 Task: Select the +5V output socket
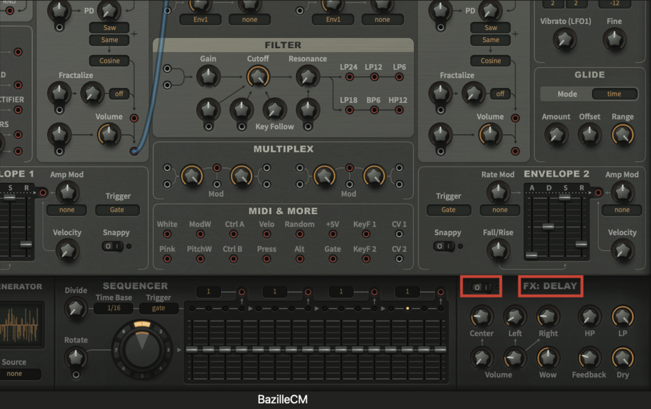click(333, 234)
